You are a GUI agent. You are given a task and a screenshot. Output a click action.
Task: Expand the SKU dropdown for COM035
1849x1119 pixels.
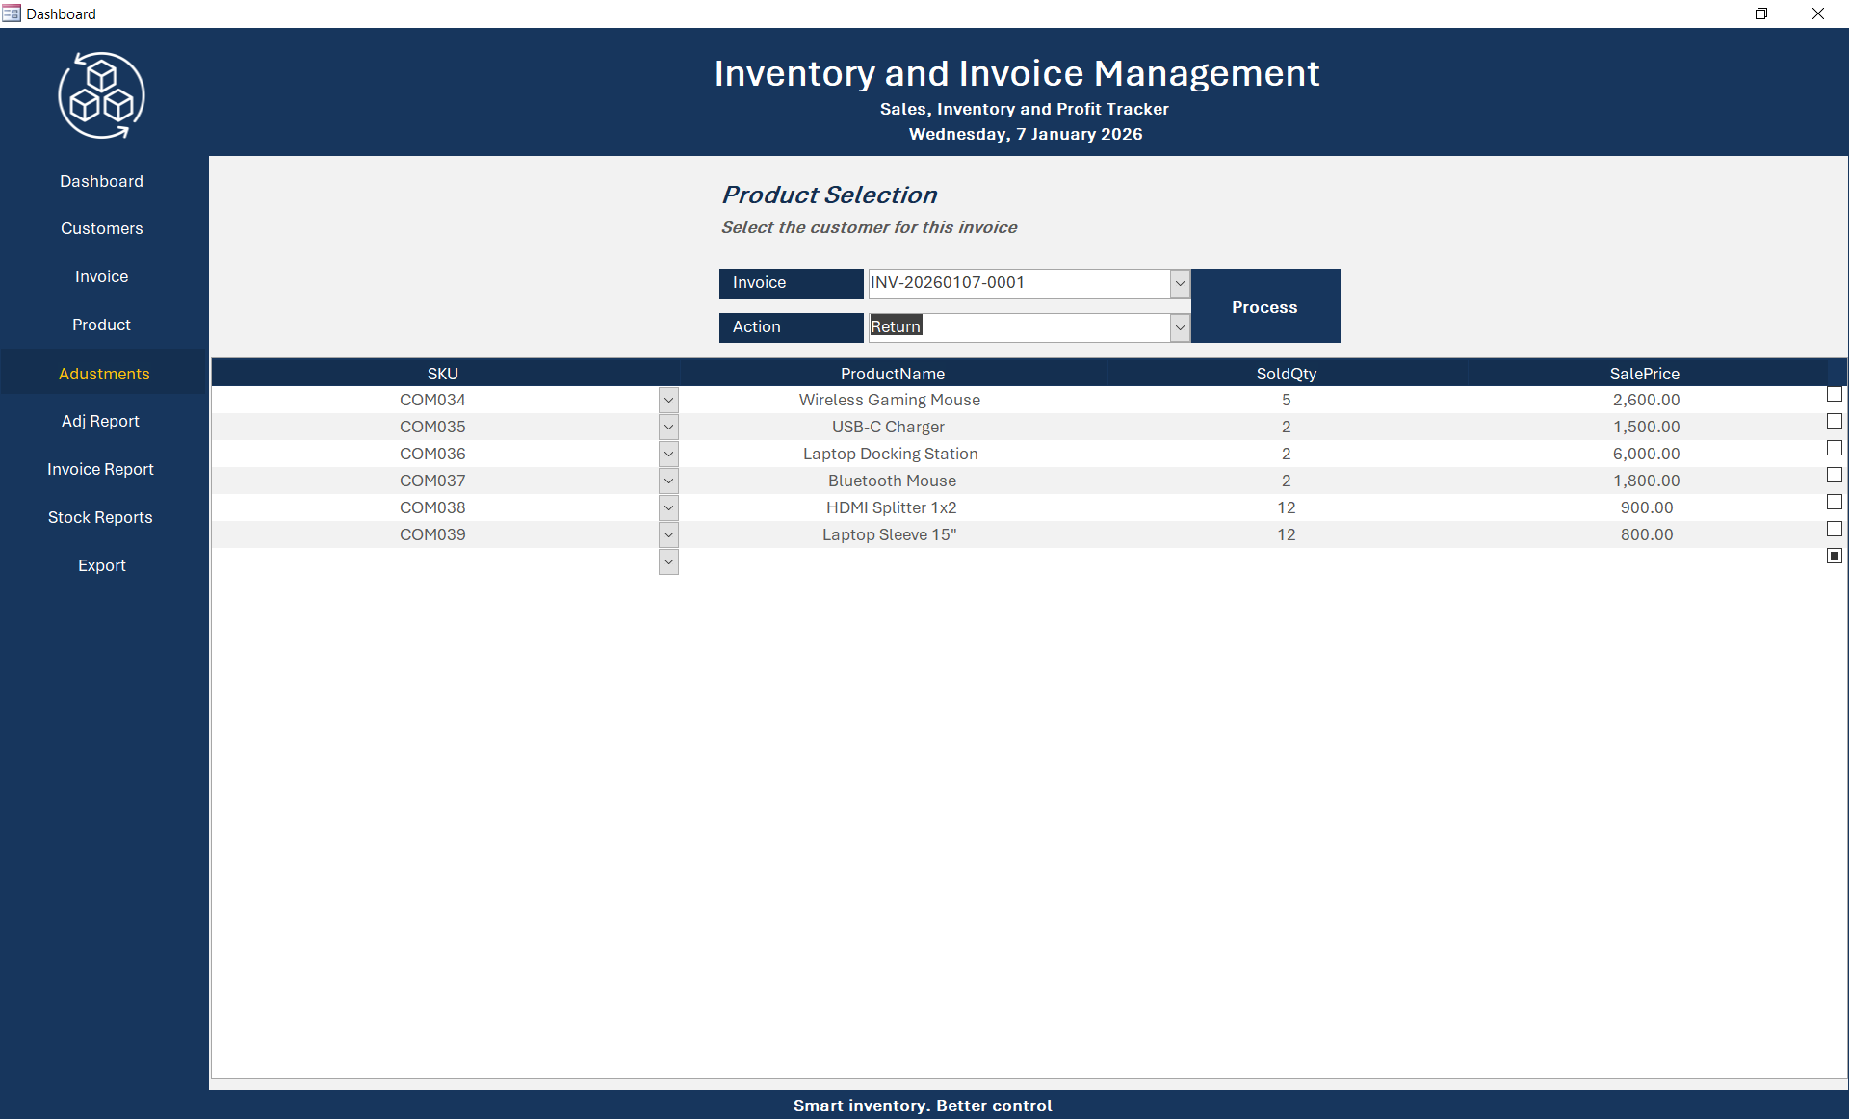pos(668,427)
